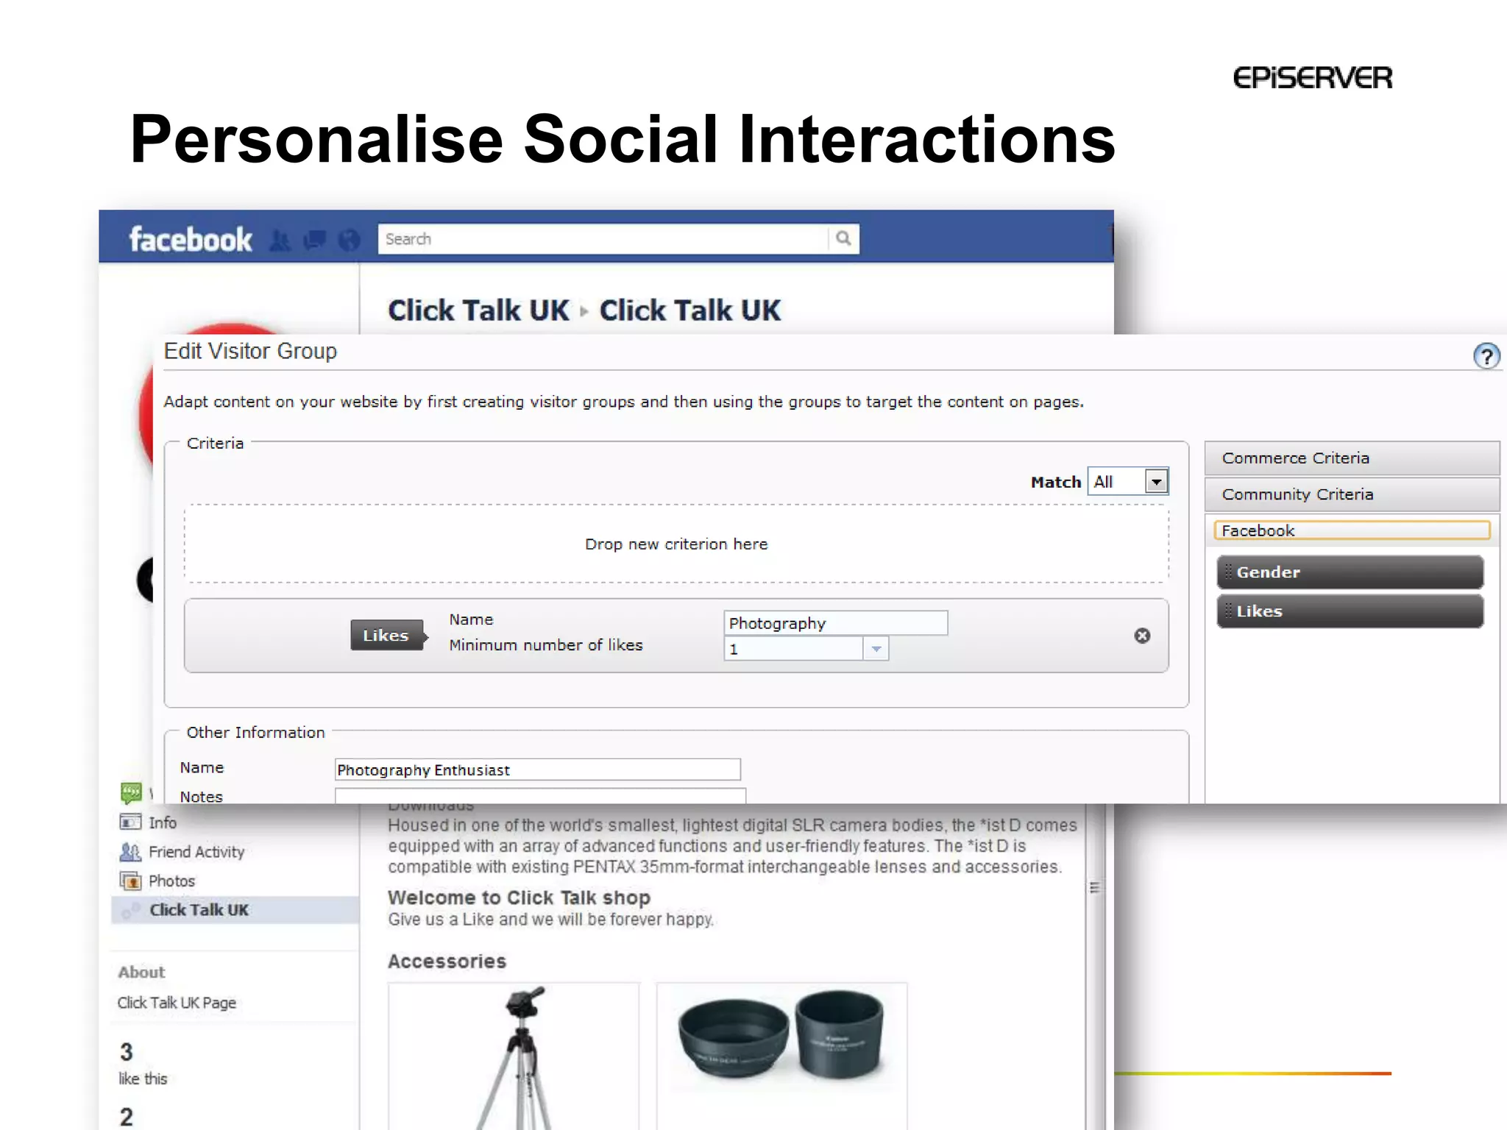Click the Facebook search magnifier icon
This screenshot has height=1130, width=1507.
coord(843,238)
